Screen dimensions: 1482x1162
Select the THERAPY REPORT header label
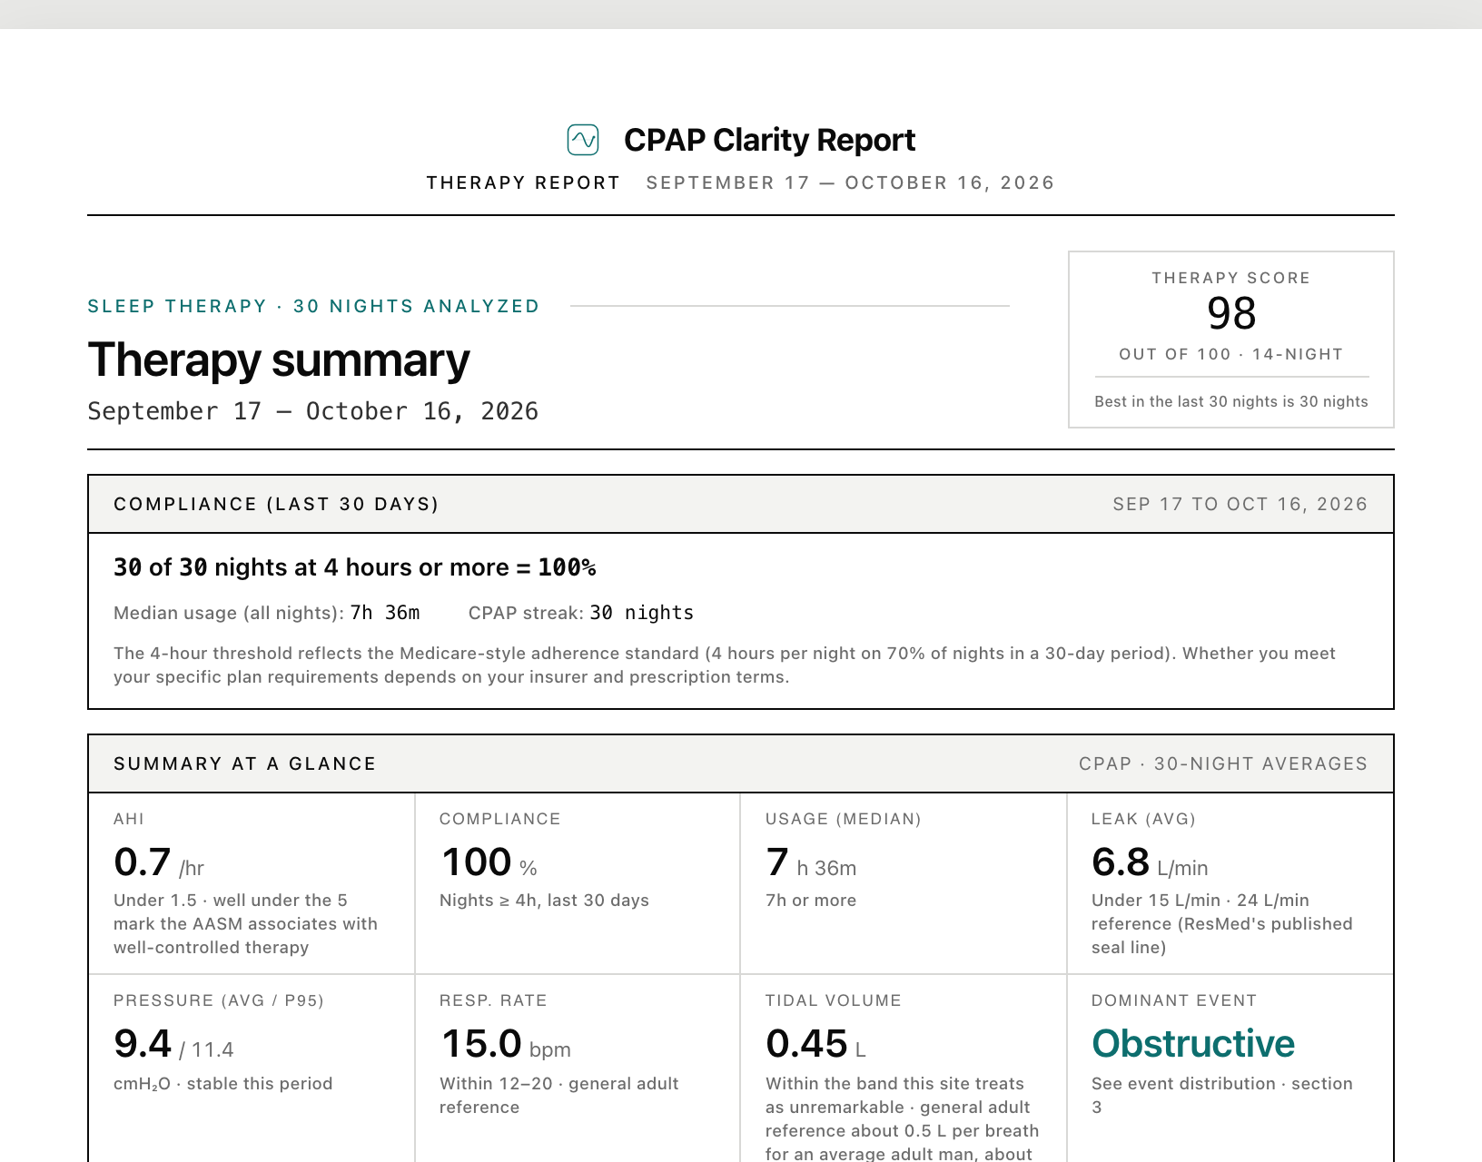click(x=523, y=182)
